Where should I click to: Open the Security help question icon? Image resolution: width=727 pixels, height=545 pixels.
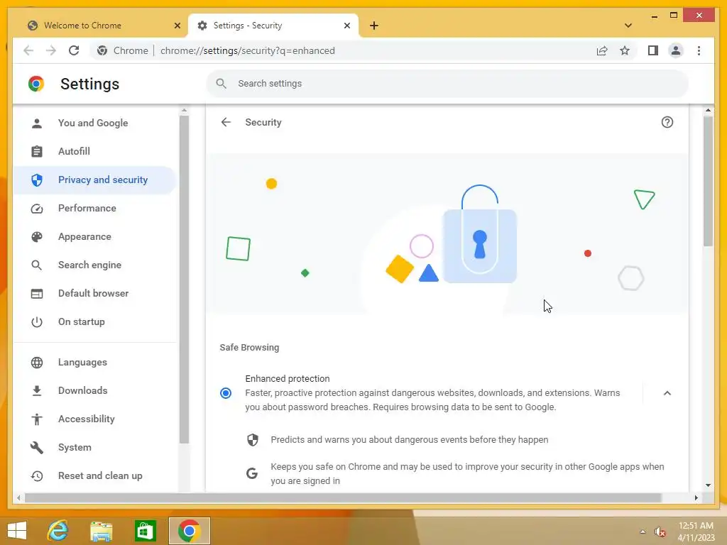coord(667,122)
